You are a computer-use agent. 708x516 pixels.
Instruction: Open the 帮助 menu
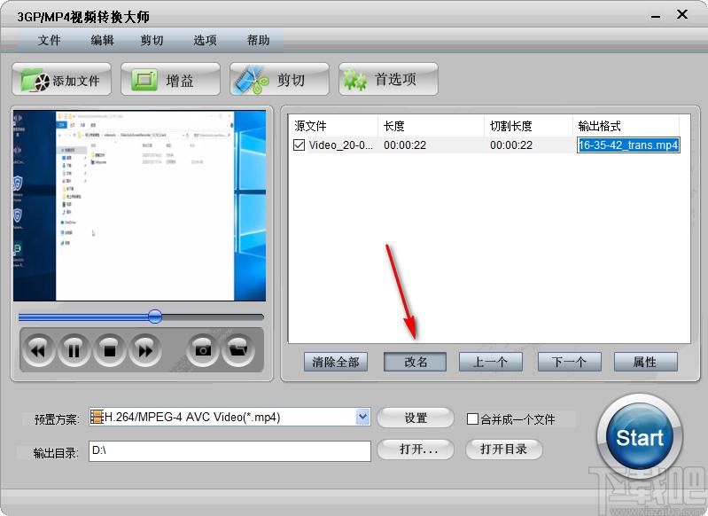click(x=258, y=40)
